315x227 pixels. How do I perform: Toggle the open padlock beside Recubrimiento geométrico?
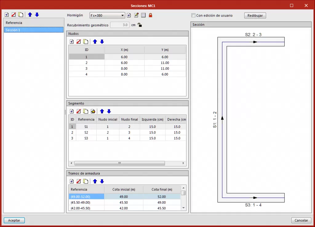[140, 25]
